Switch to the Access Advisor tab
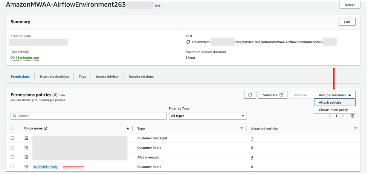 tap(107, 76)
